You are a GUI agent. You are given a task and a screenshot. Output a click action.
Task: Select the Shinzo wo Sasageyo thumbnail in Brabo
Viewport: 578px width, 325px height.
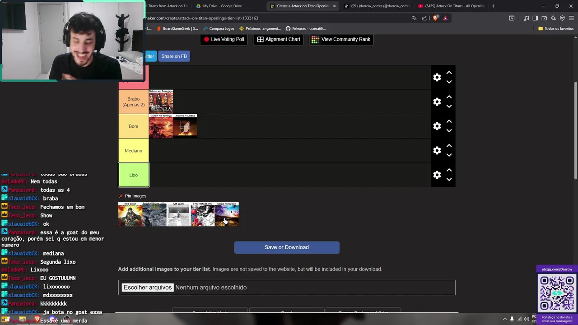[161, 102]
